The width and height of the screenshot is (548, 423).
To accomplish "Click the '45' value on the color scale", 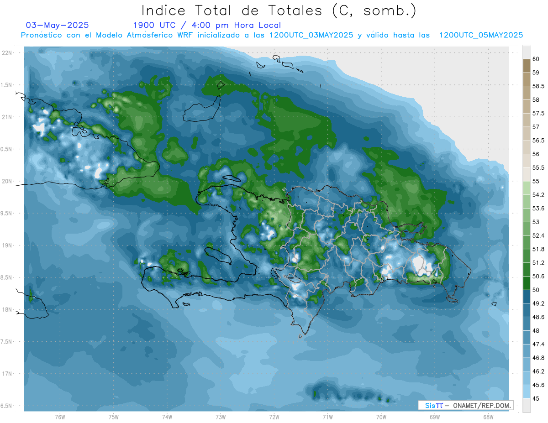I will click(536, 398).
